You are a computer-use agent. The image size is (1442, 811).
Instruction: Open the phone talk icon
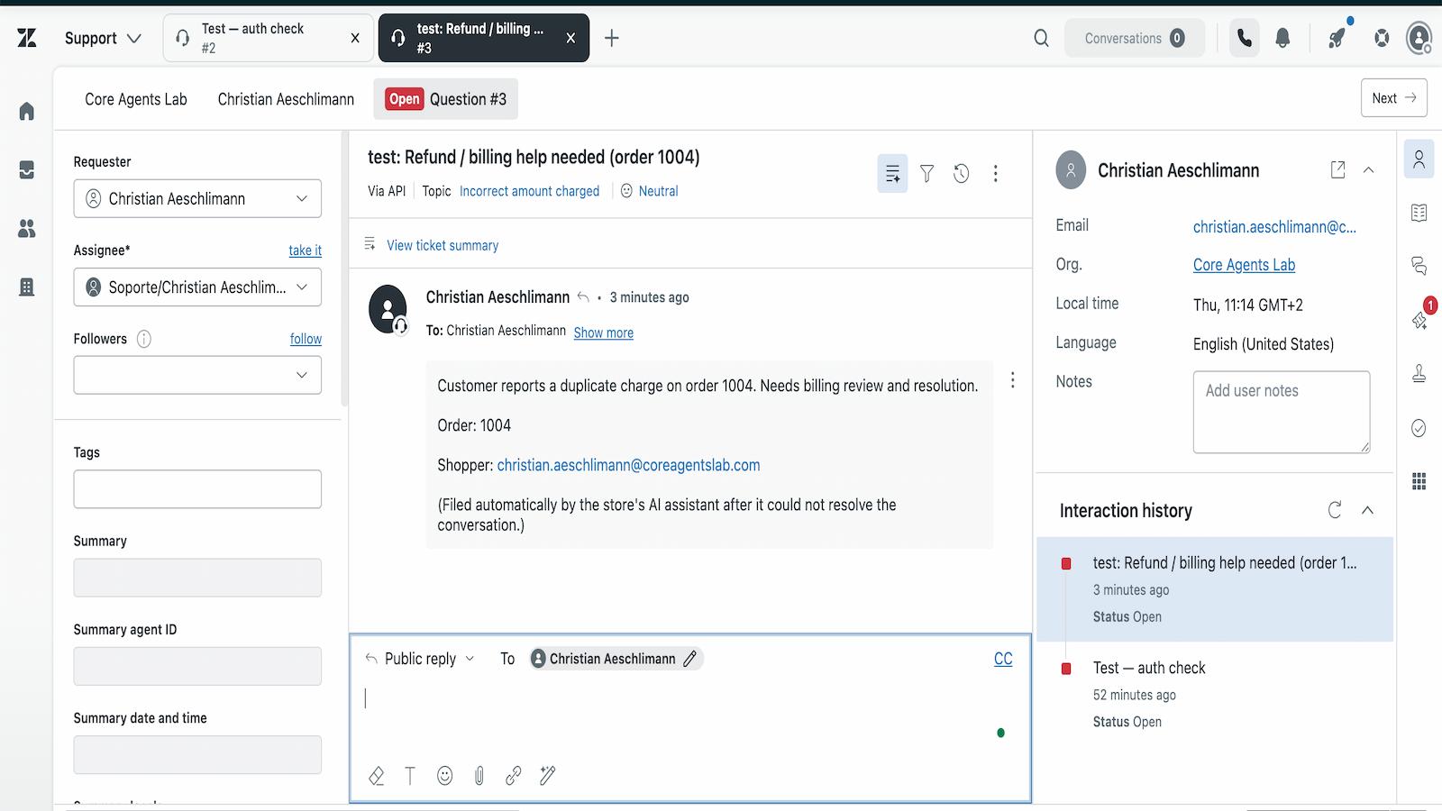[x=1245, y=38]
